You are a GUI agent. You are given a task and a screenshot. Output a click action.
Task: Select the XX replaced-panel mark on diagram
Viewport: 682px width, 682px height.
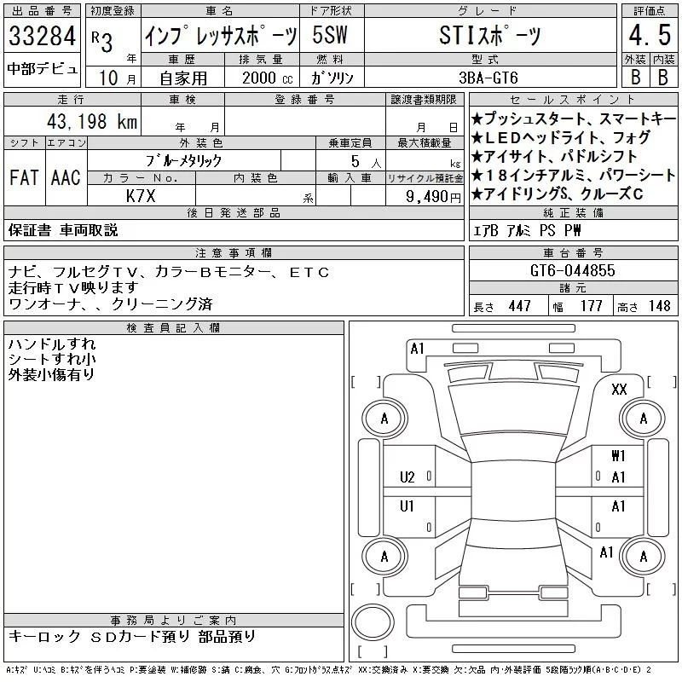coord(619,389)
